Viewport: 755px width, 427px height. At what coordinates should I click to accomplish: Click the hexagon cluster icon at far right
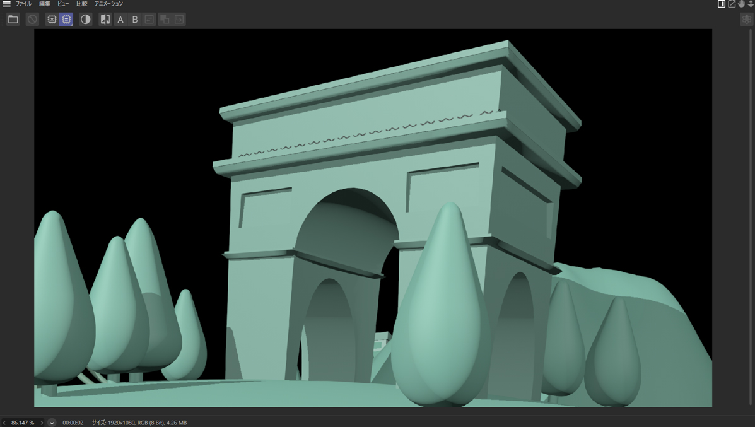pyautogui.click(x=747, y=20)
